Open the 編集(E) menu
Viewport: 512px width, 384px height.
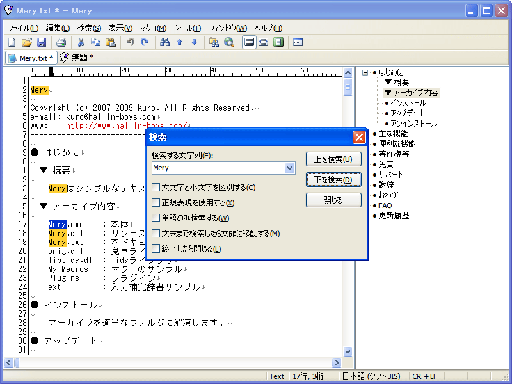point(58,28)
